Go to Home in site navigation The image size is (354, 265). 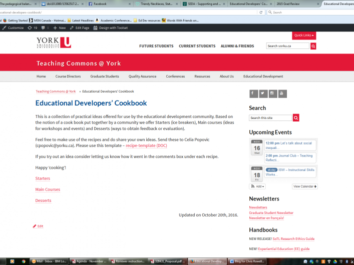(41, 76)
